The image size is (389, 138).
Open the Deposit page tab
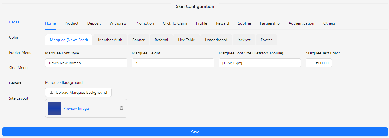coord(94,23)
